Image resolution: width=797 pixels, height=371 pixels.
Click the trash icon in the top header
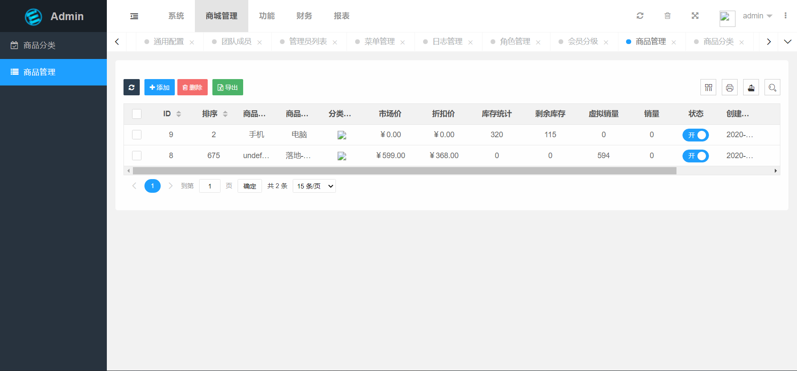668,16
